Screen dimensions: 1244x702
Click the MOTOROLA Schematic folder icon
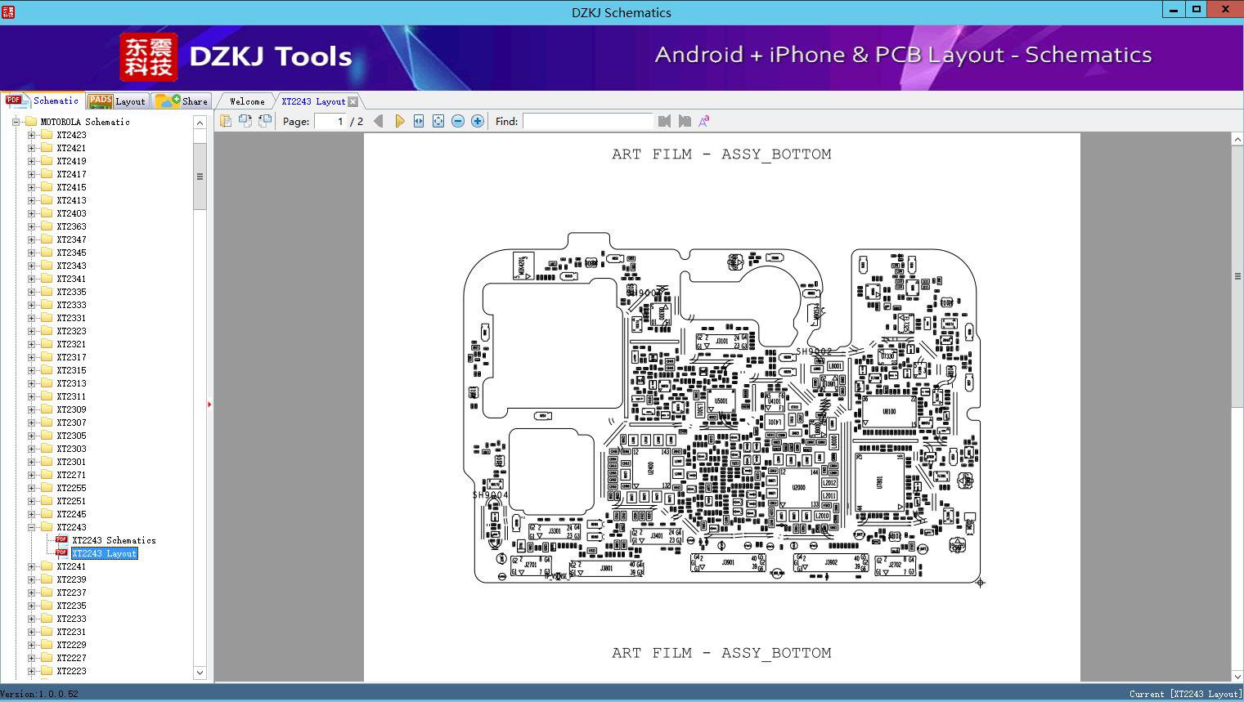[x=31, y=121]
